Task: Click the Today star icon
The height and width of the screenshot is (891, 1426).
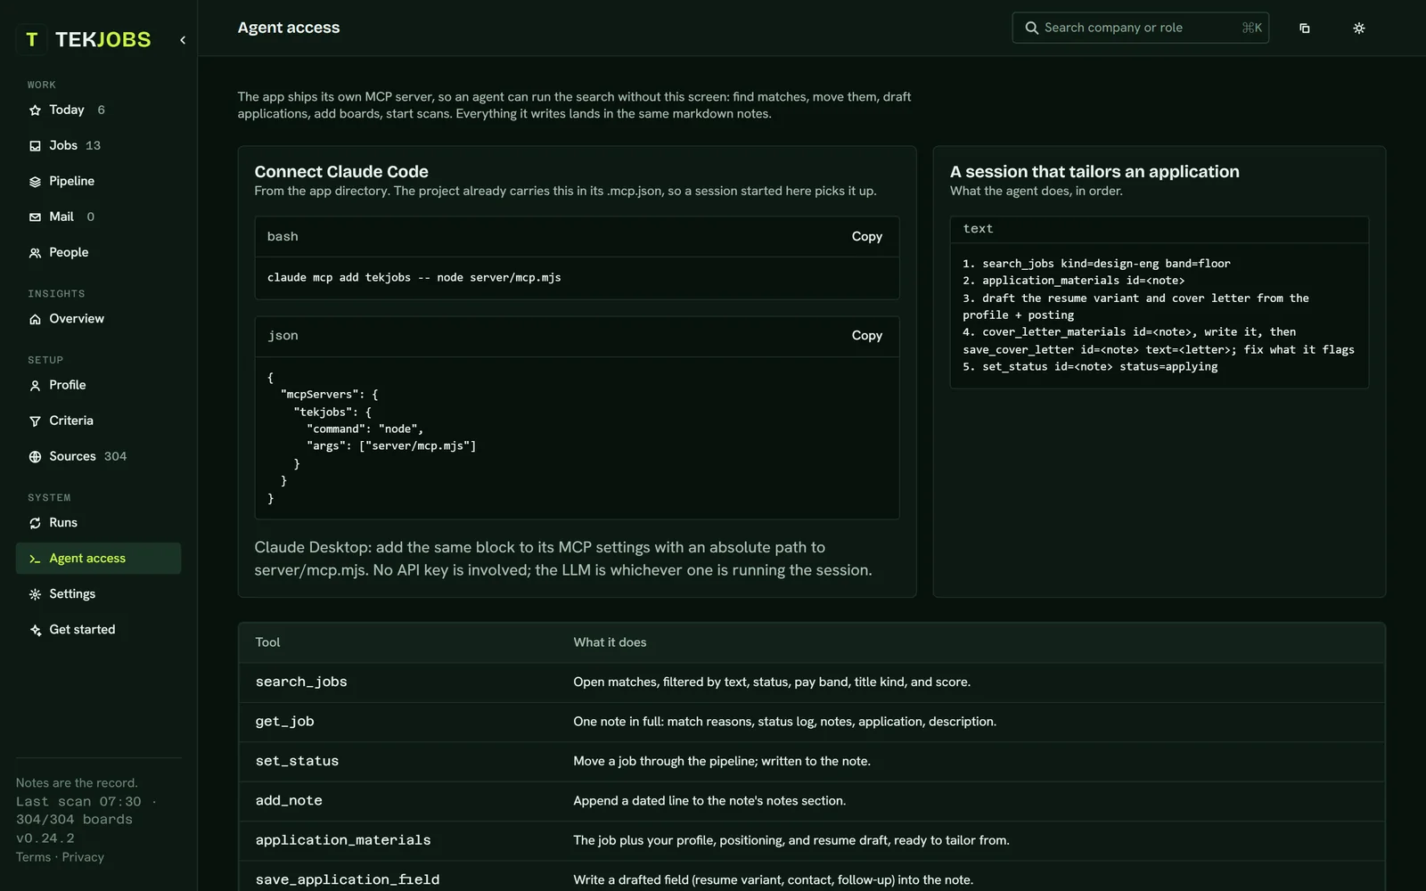Action: 35,110
